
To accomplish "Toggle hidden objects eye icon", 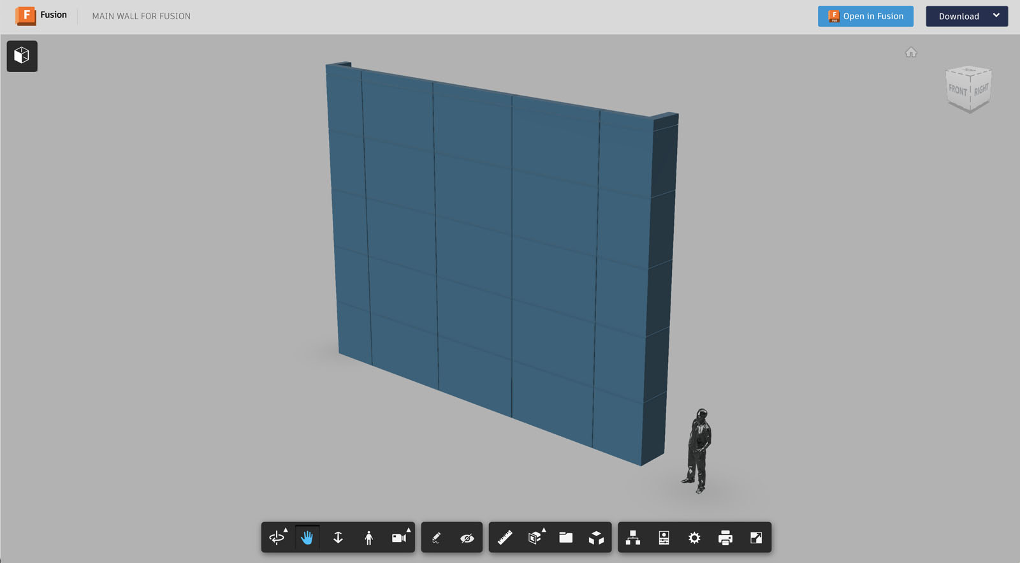I will click(x=467, y=537).
